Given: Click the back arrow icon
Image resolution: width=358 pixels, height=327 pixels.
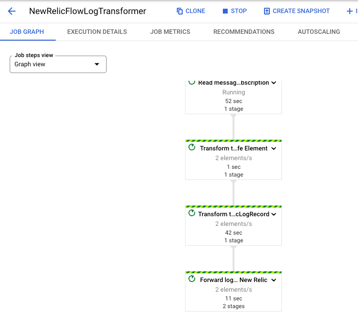Looking at the screenshot, I should tap(12, 11).
